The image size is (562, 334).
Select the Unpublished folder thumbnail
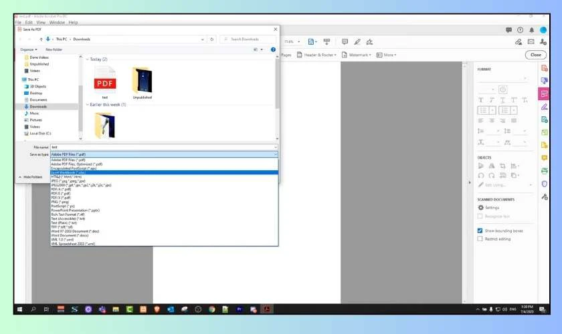(x=143, y=83)
